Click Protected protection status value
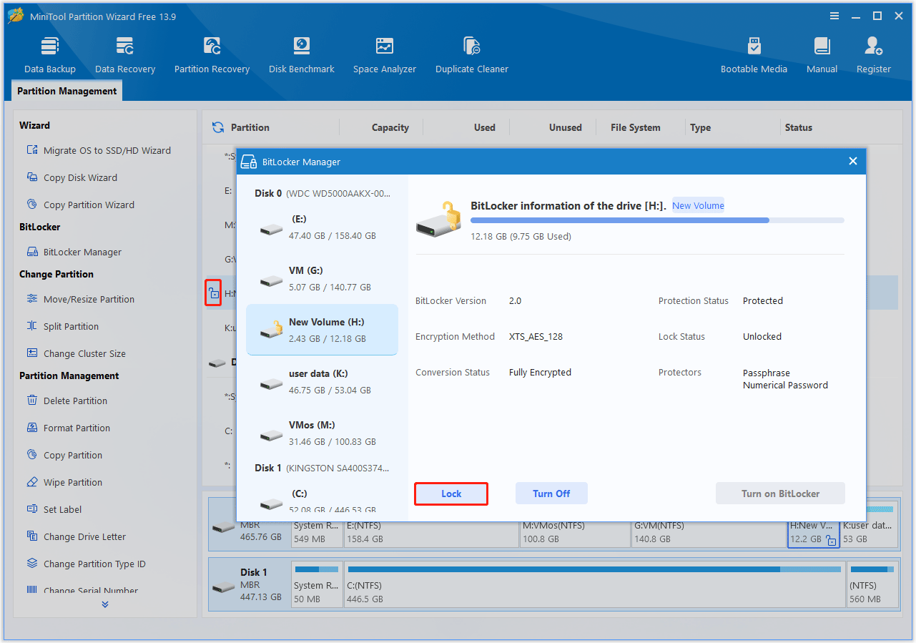This screenshot has width=916, height=643. pyautogui.click(x=763, y=301)
